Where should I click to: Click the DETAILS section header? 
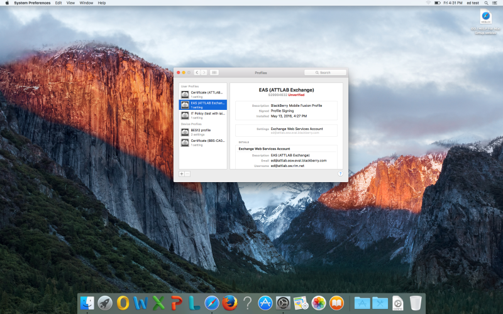tap(243, 142)
